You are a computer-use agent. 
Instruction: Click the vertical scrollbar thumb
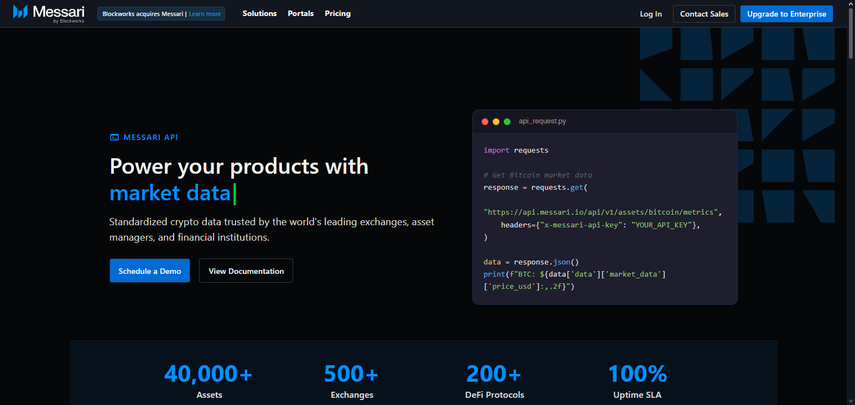[x=851, y=33]
